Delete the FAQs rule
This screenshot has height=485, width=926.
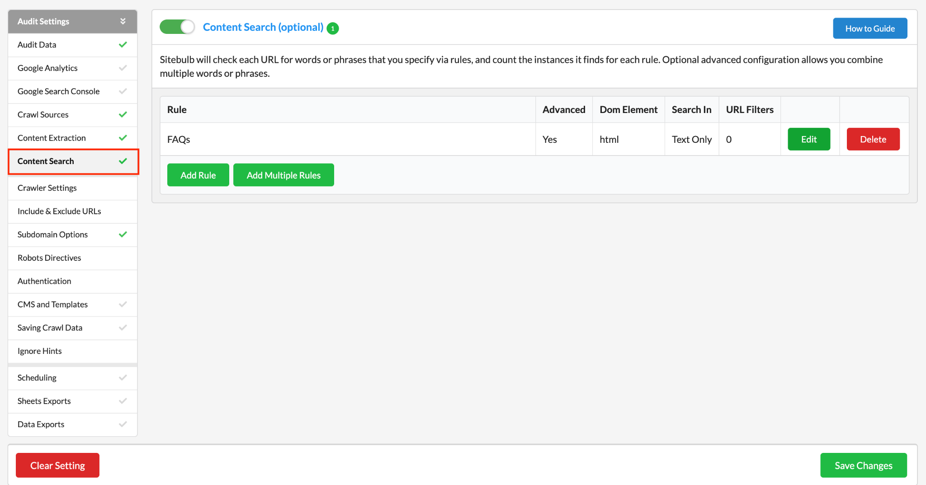[873, 139]
